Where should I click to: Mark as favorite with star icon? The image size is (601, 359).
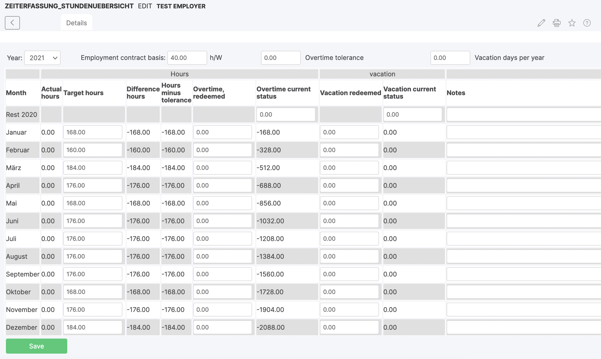pyautogui.click(x=572, y=23)
